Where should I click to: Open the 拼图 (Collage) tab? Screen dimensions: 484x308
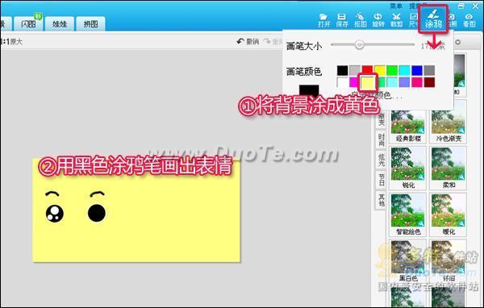pyautogui.click(x=90, y=23)
